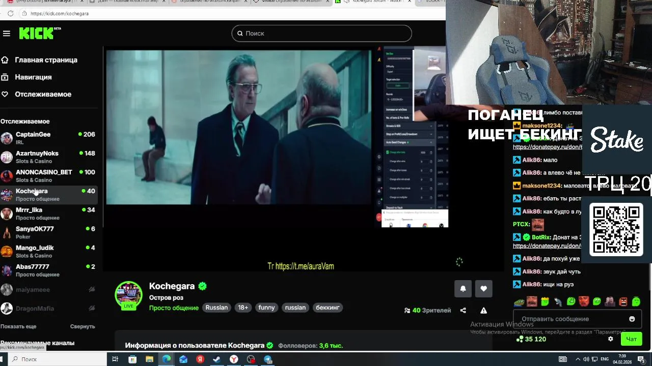Click the 40 Зрителей viewer count
Screen dimensions: 652x366
coord(427,311)
